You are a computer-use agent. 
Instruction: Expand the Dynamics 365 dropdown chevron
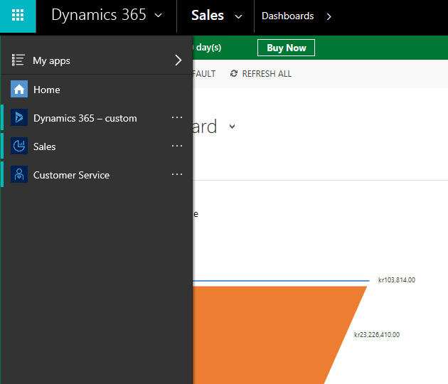pos(158,16)
